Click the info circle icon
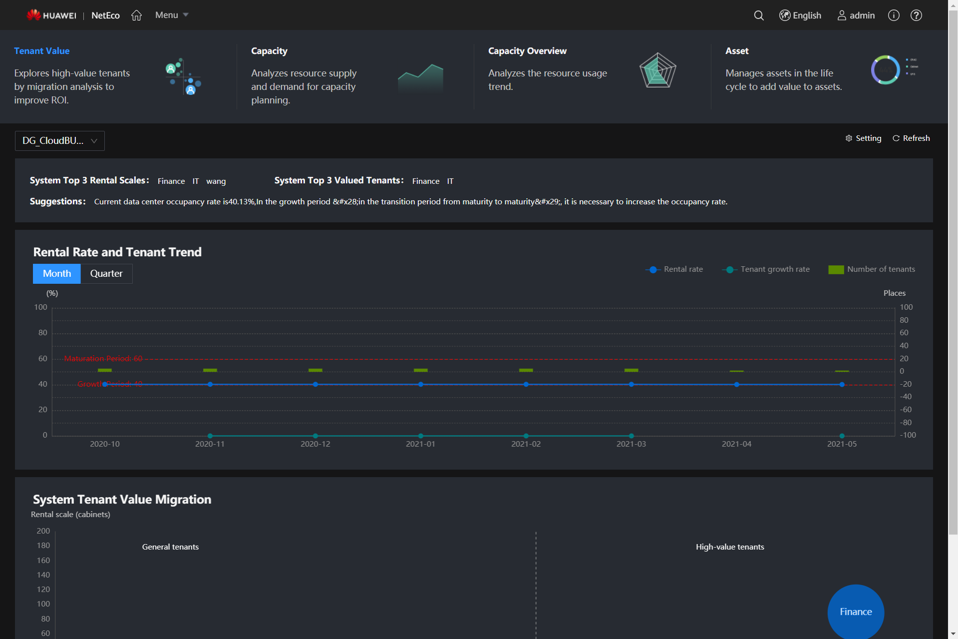The image size is (958, 639). (893, 15)
